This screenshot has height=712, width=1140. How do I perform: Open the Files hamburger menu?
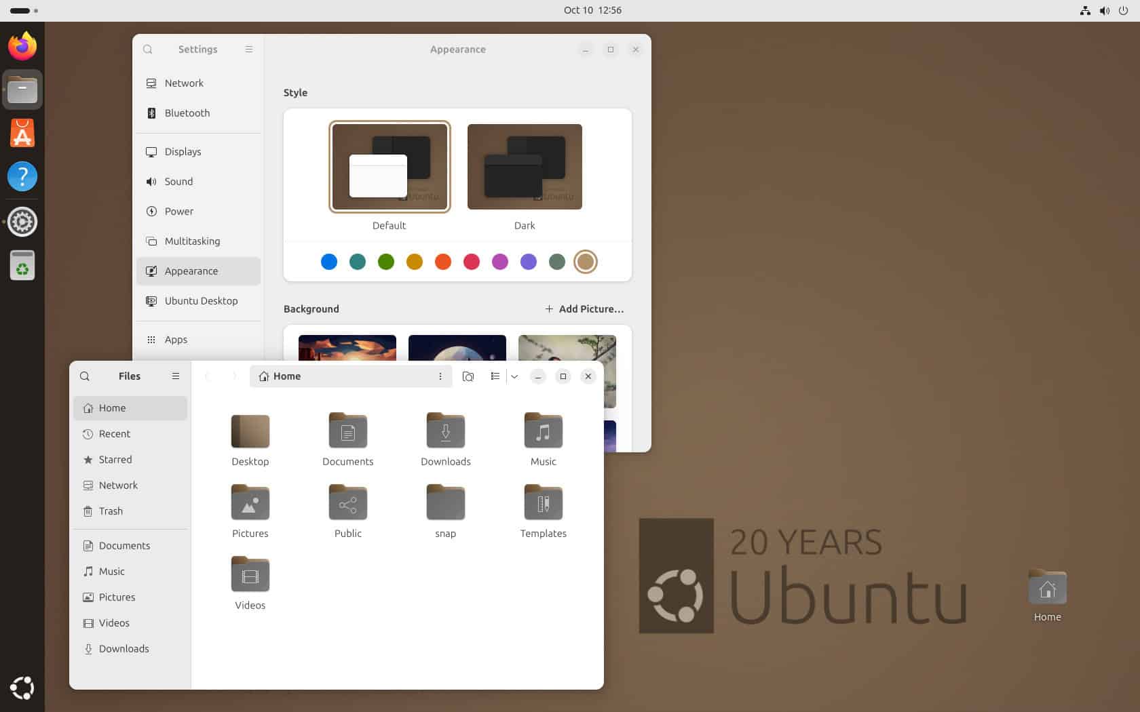pyautogui.click(x=175, y=376)
